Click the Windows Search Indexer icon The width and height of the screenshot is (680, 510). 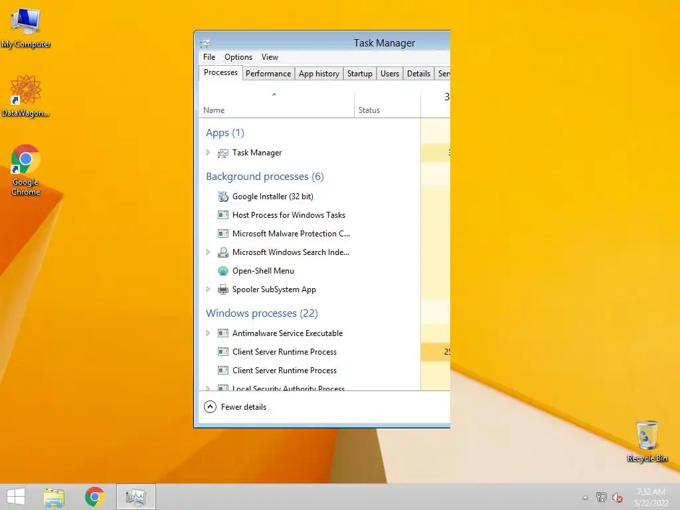[223, 252]
